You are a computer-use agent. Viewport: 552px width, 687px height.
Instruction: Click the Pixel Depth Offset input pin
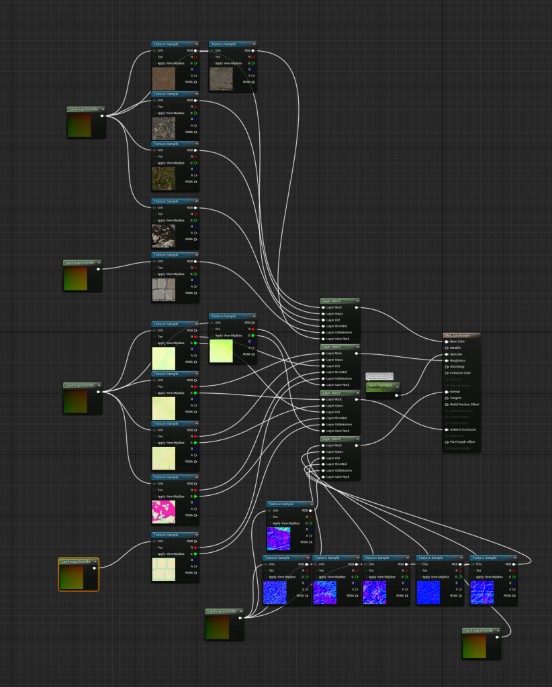(x=447, y=442)
